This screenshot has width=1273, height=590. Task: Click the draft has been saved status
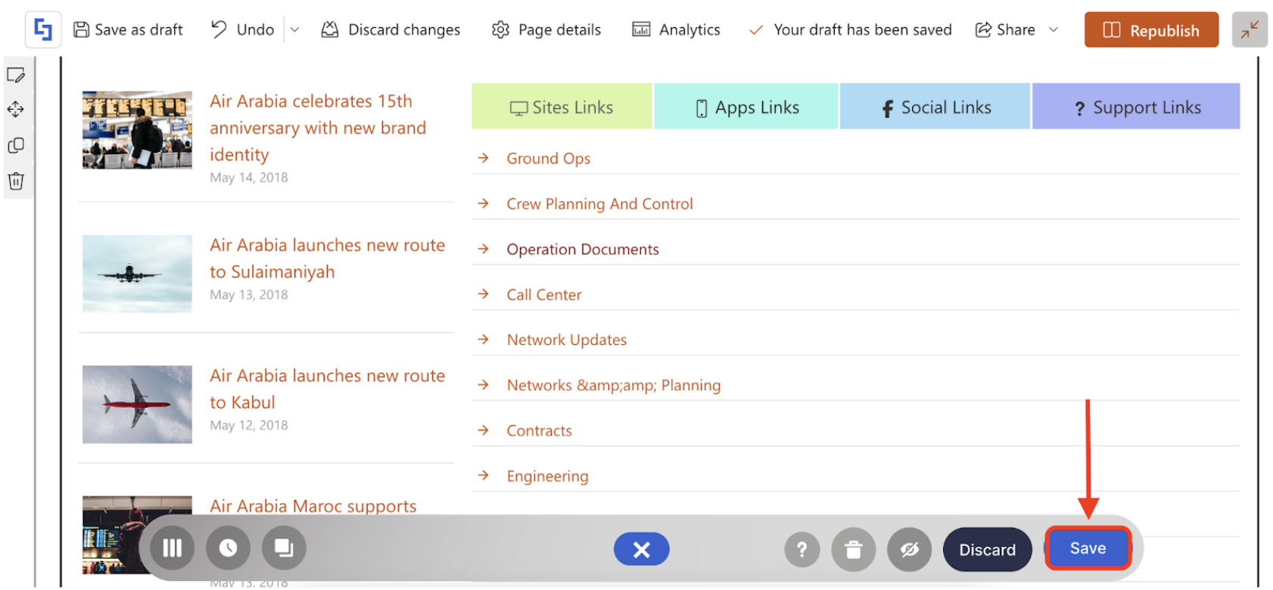tap(850, 29)
